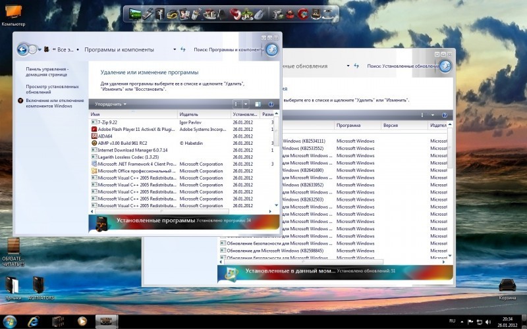Open view options dropdown arrow in programs toolbar
This screenshot has height=329, width=527.
click(x=246, y=105)
